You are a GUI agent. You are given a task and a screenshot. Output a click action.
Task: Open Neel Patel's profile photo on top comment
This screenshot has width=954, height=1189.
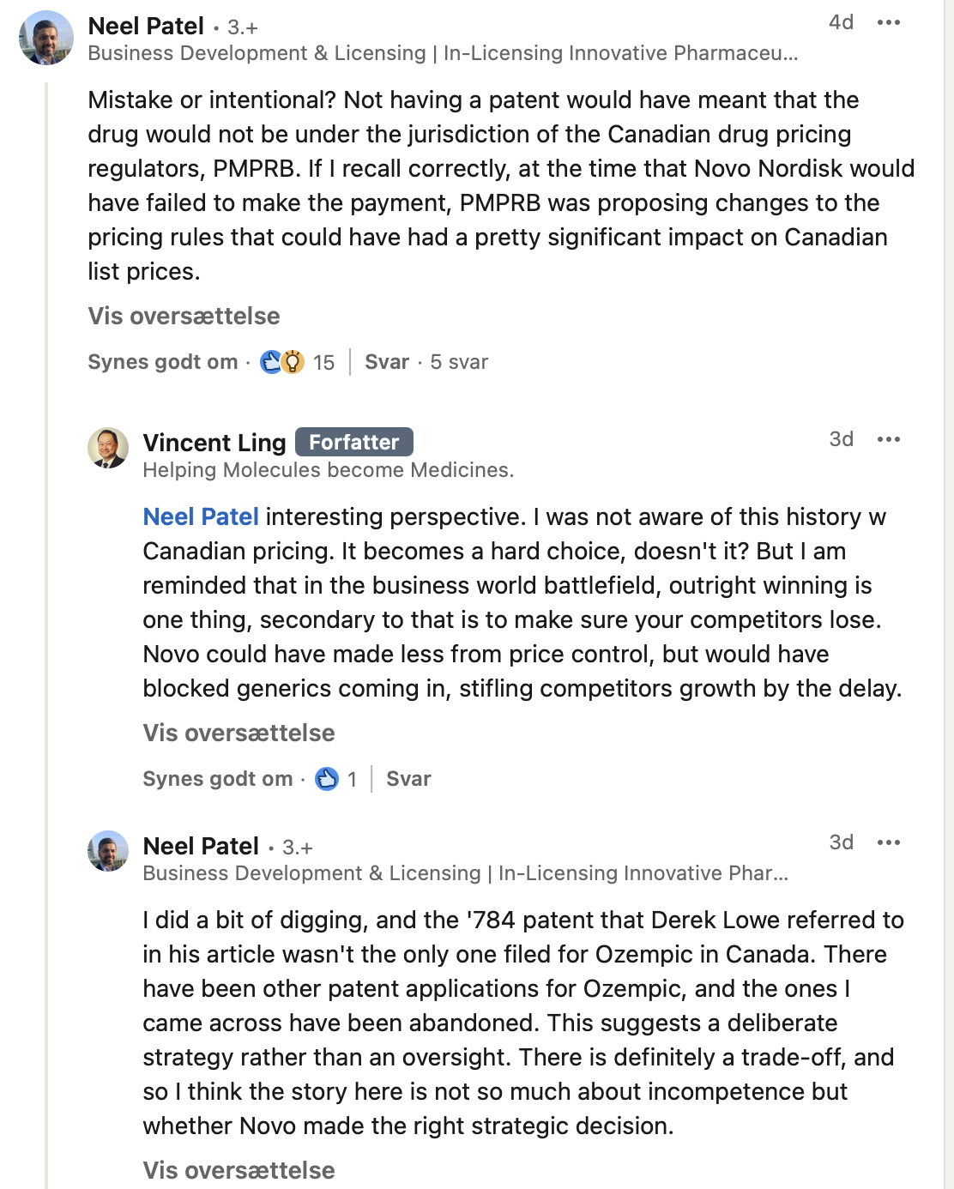pos(46,38)
